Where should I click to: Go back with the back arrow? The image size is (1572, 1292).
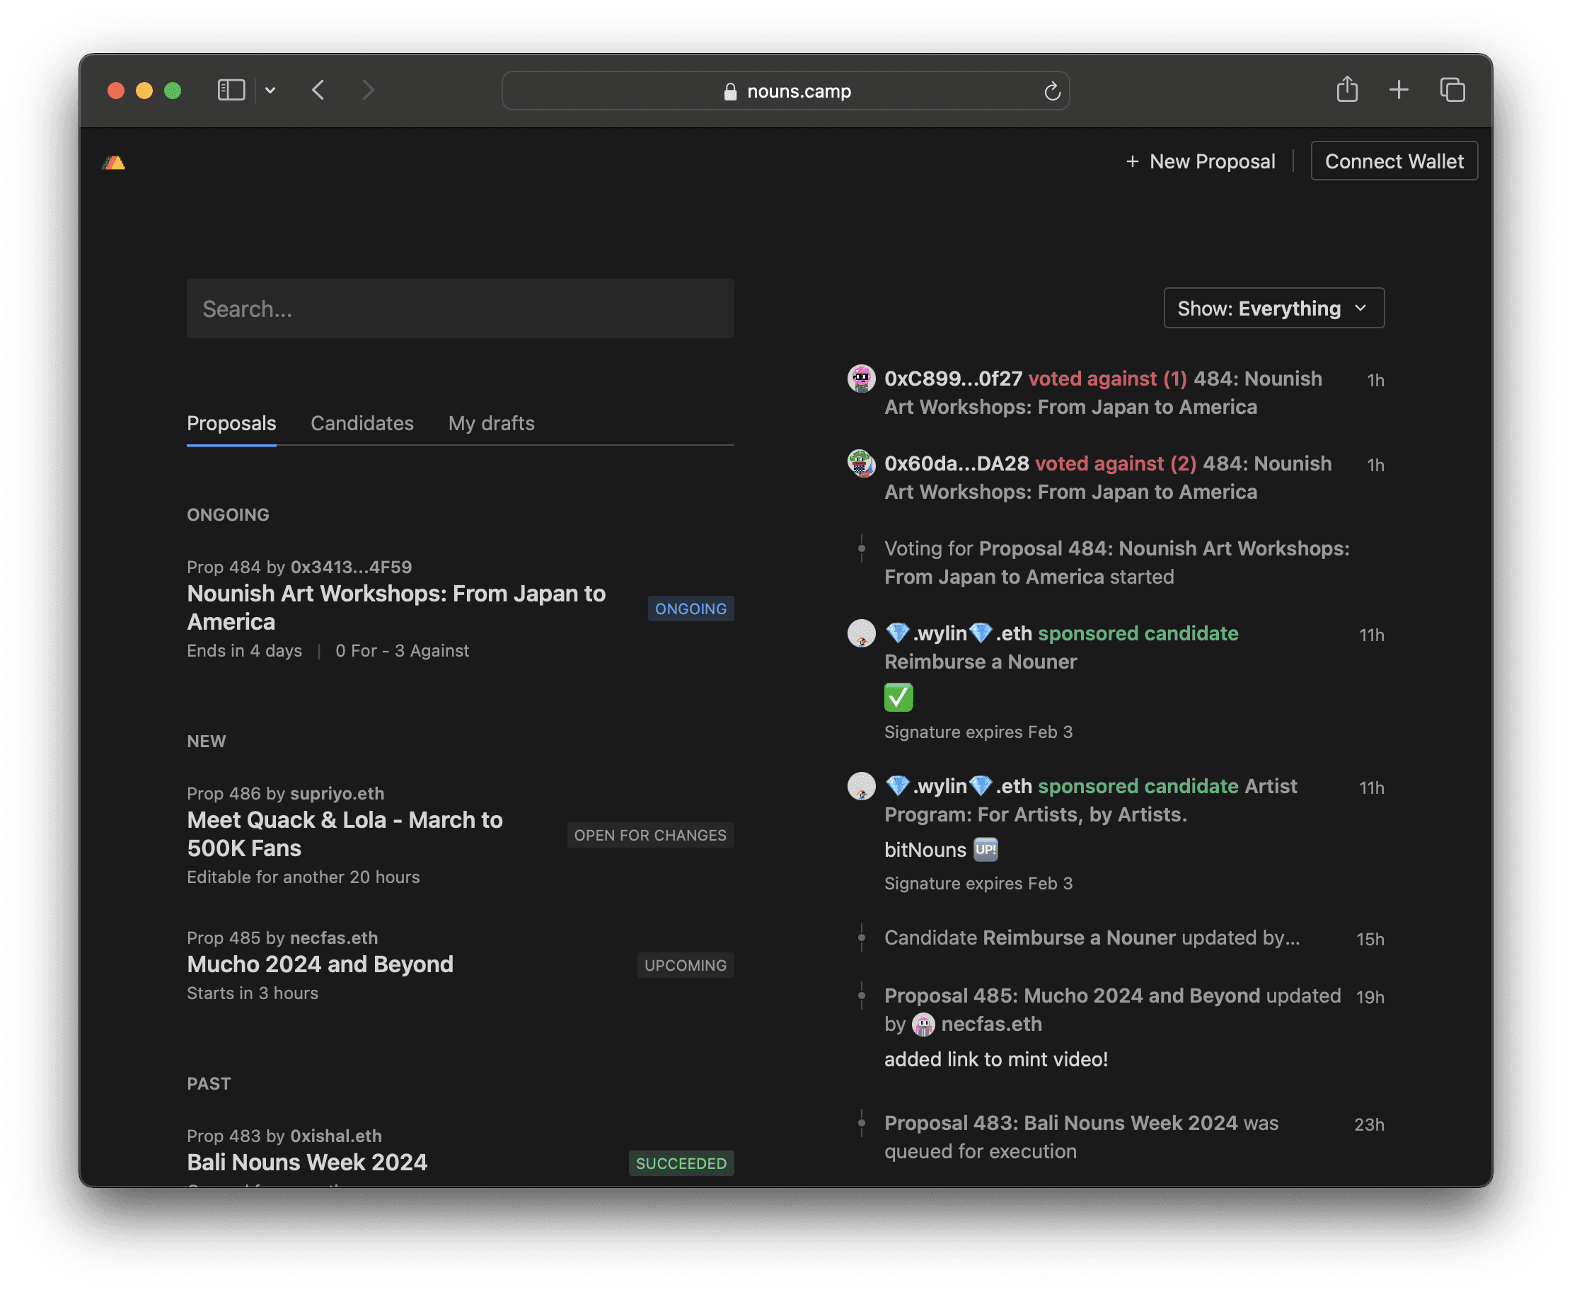(318, 90)
